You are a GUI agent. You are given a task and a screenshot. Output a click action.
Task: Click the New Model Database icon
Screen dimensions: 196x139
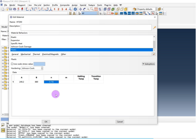tap(3, 9)
